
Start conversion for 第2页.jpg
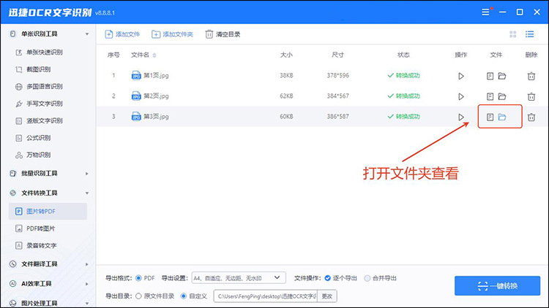click(x=461, y=96)
